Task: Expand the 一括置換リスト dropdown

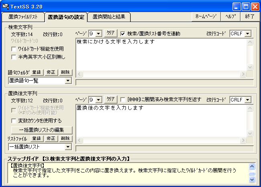Action: tap(68, 147)
